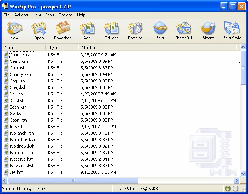Select the Ivsystem.ksh file name

22,166
